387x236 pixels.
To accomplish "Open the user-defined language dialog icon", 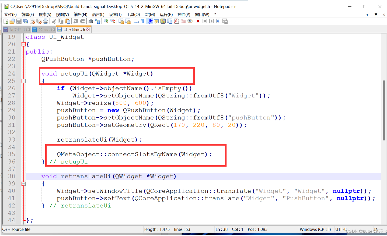I will tap(156, 21).
